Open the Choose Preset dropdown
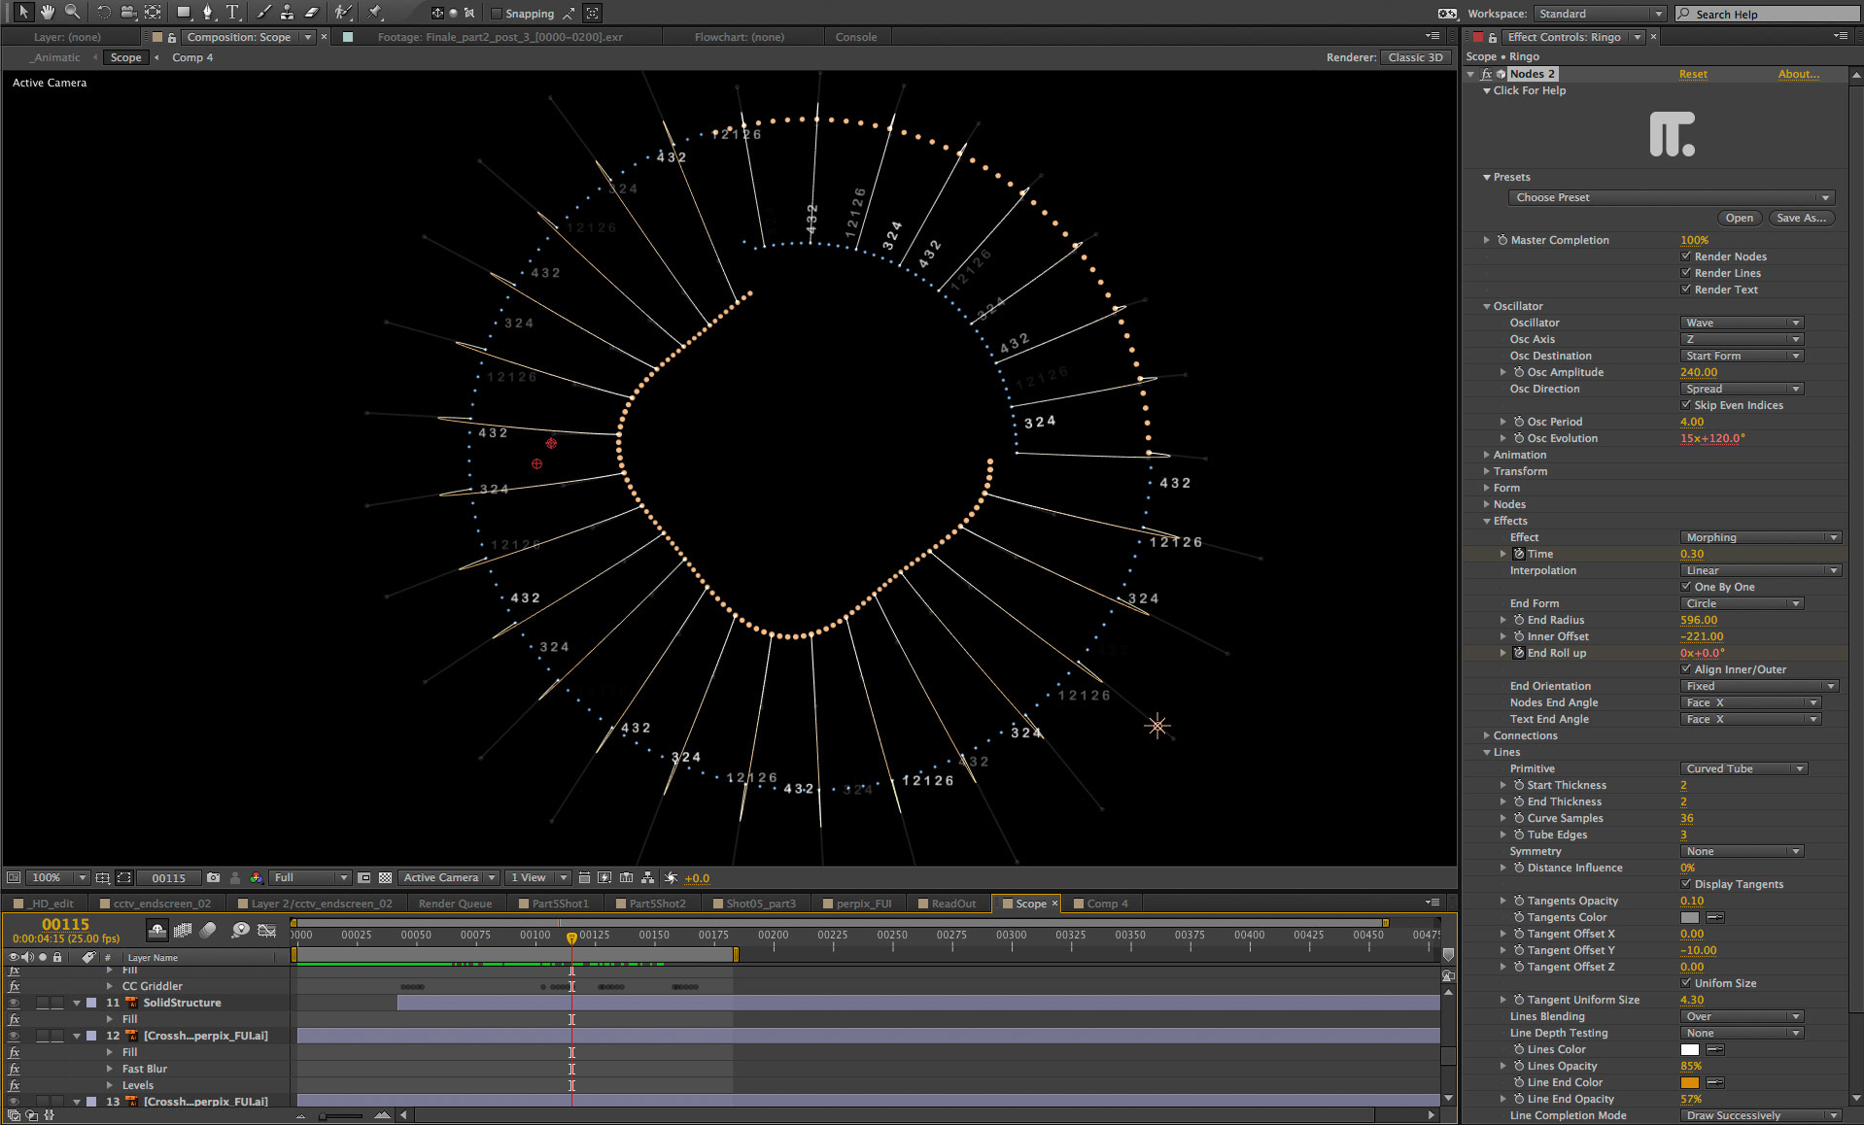This screenshot has height=1125, width=1864. (1671, 197)
